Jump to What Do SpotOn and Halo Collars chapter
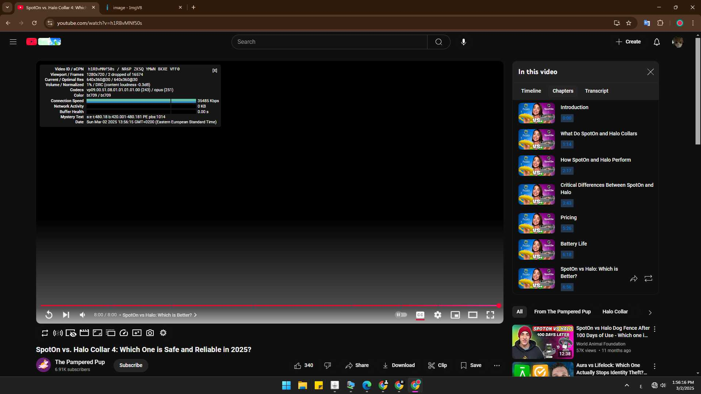 point(586,139)
